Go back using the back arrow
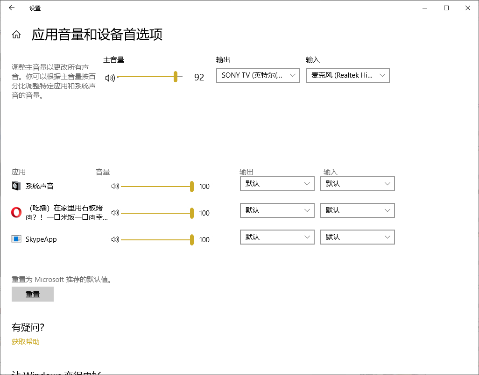Screen dimensions: 479x375 click(12, 8)
